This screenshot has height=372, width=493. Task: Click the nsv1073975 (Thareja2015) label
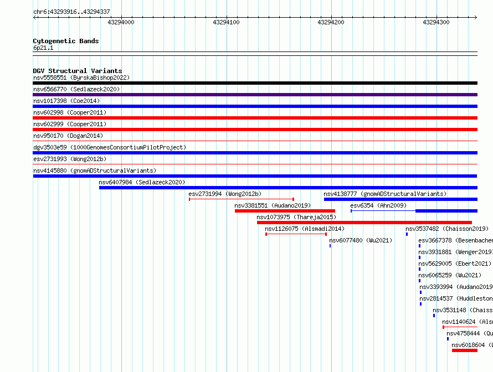tap(296, 217)
